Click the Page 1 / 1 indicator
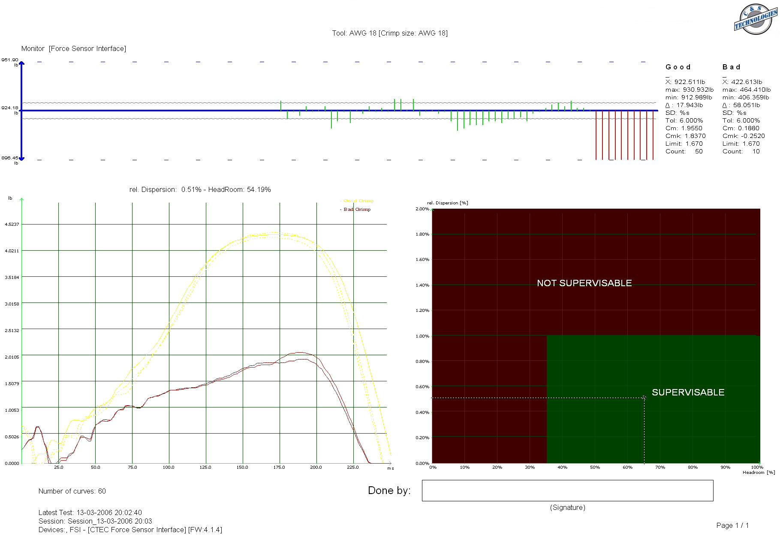The width and height of the screenshot is (780, 557). coord(732,526)
